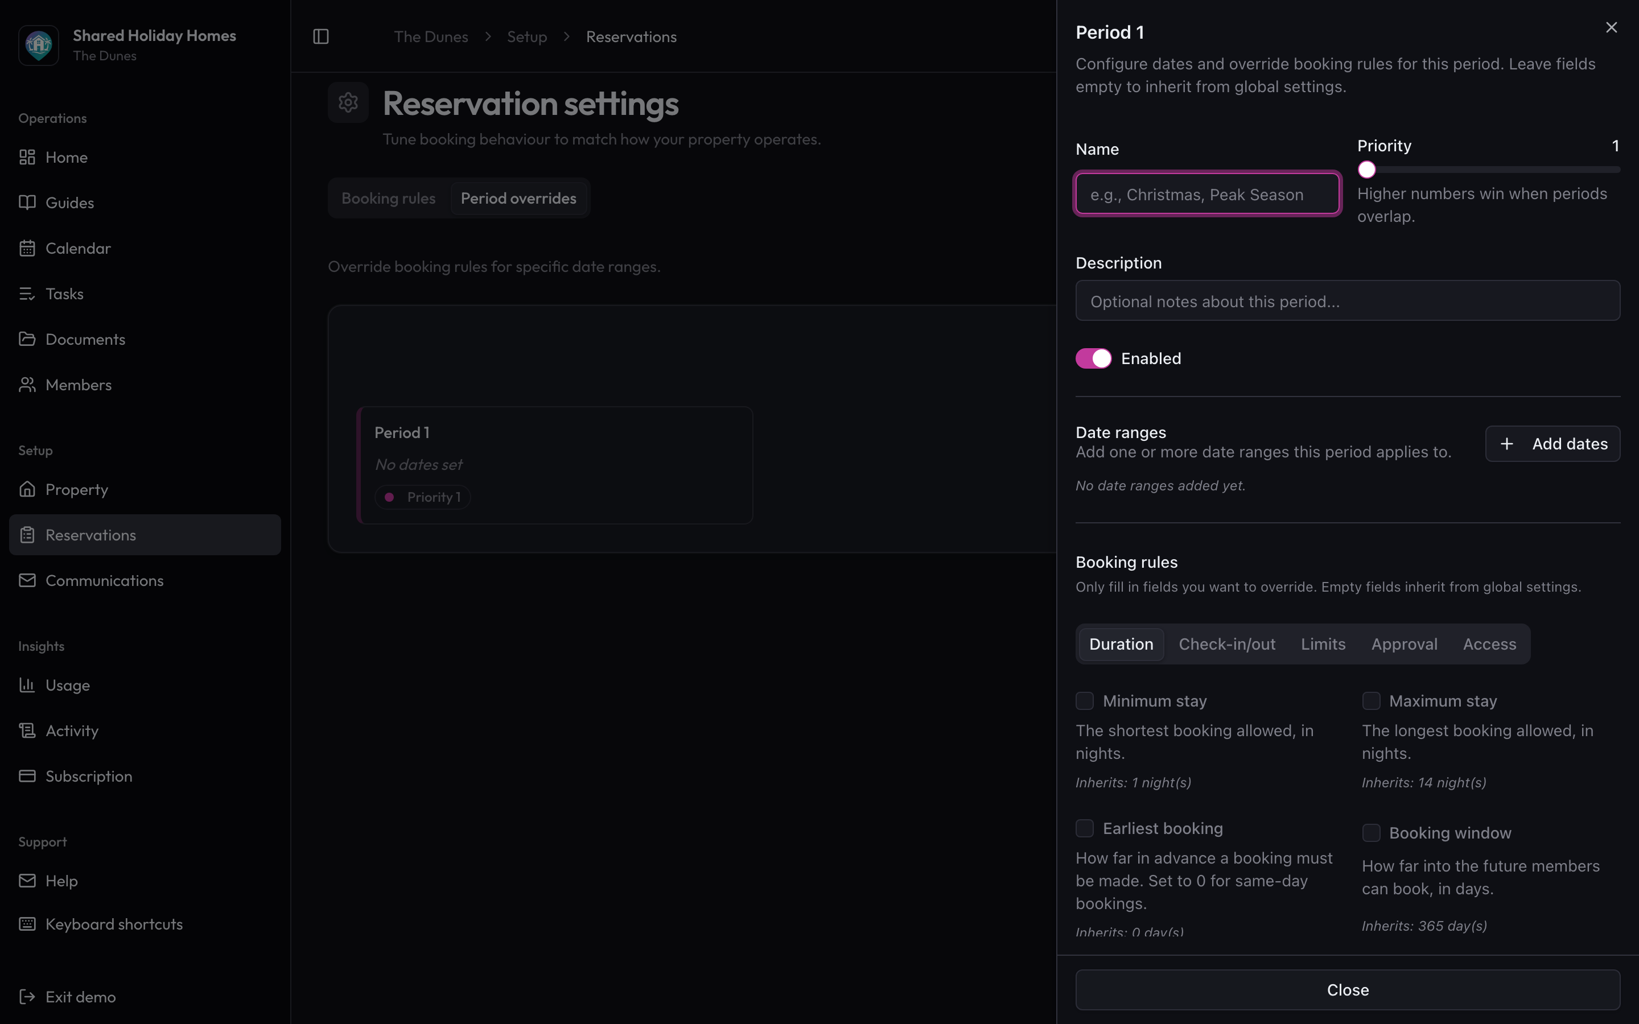The height and width of the screenshot is (1024, 1639).
Task: Focus the Description input field
Action: pos(1348,301)
